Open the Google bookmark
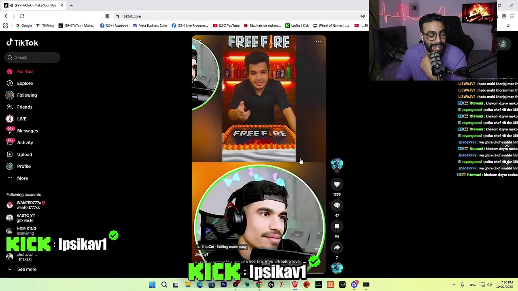The image size is (518, 291). tap(24, 25)
